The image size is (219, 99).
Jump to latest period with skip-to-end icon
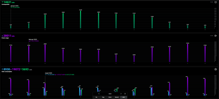[125, 94]
